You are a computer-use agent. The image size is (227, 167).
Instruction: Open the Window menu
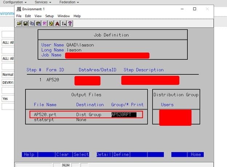[x=64, y=16]
